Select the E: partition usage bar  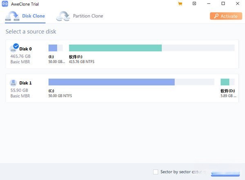pyautogui.click(x=56, y=48)
